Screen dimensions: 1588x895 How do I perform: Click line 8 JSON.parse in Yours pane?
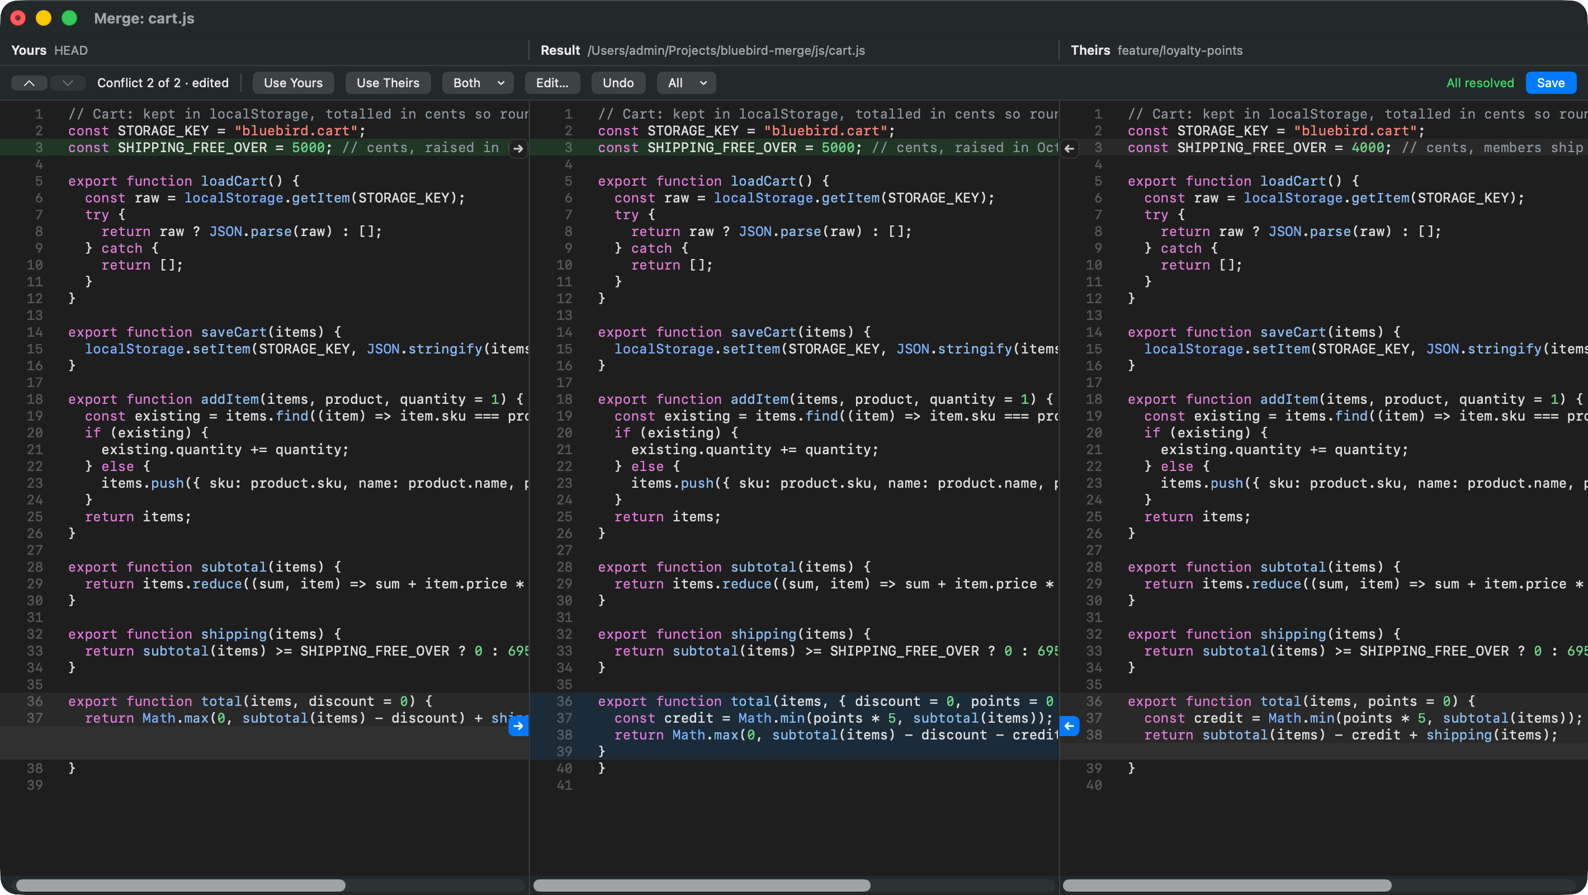[x=250, y=232]
